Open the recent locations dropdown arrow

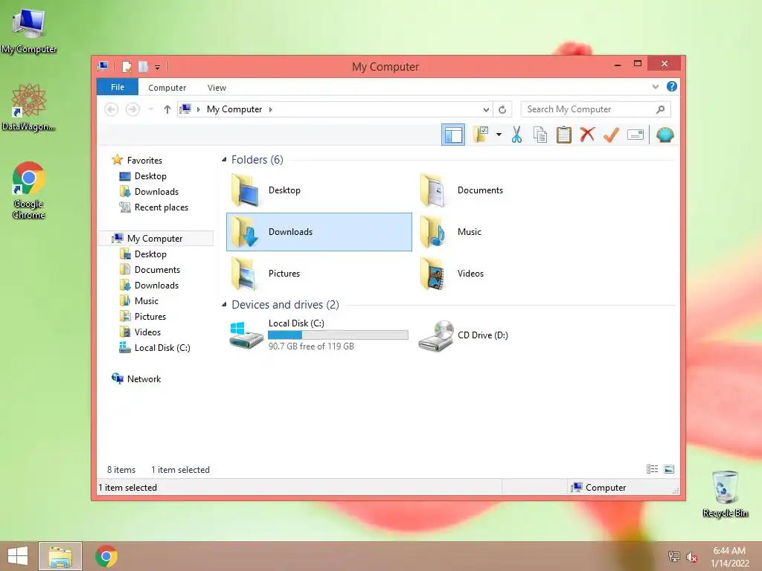click(150, 109)
